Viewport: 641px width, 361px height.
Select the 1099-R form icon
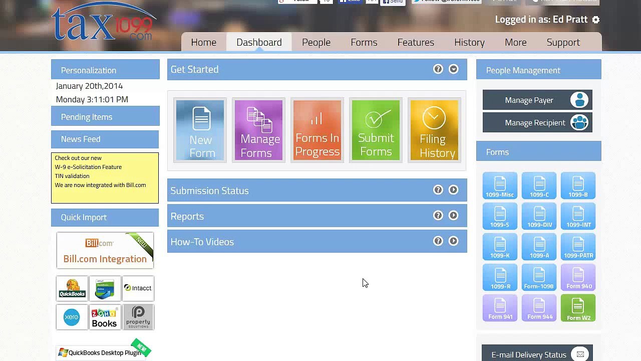pyautogui.click(x=500, y=277)
